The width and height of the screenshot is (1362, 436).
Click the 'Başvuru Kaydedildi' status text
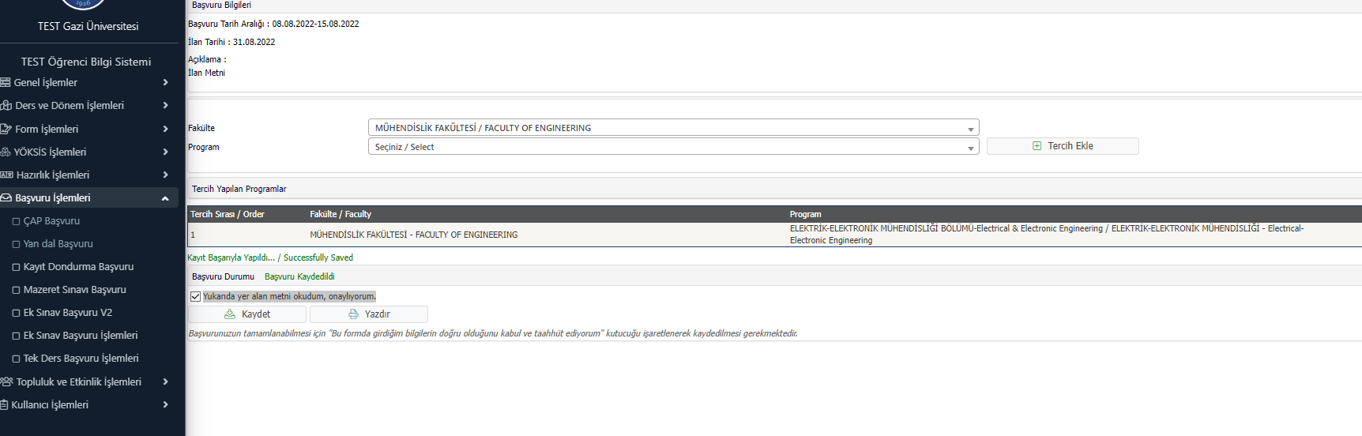[x=299, y=276]
